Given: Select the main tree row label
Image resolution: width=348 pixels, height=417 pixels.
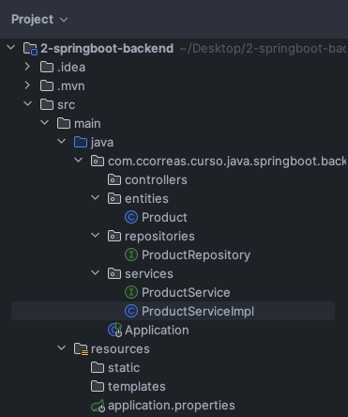Looking at the screenshot, I should click(87, 123).
